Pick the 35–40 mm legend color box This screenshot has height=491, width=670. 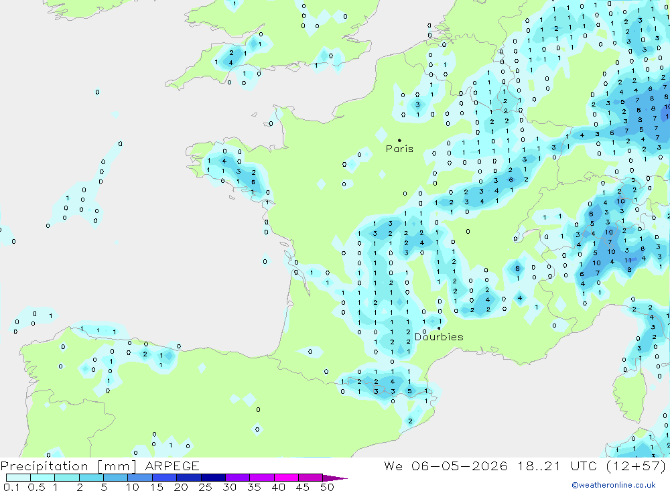click(x=261, y=478)
